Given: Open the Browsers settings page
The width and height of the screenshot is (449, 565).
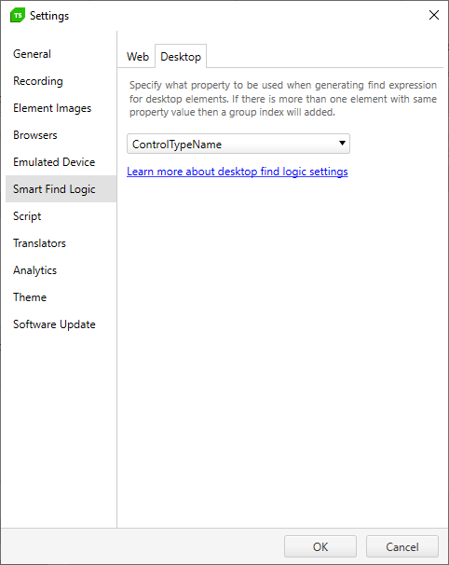Looking at the screenshot, I should [x=35, y=135].
